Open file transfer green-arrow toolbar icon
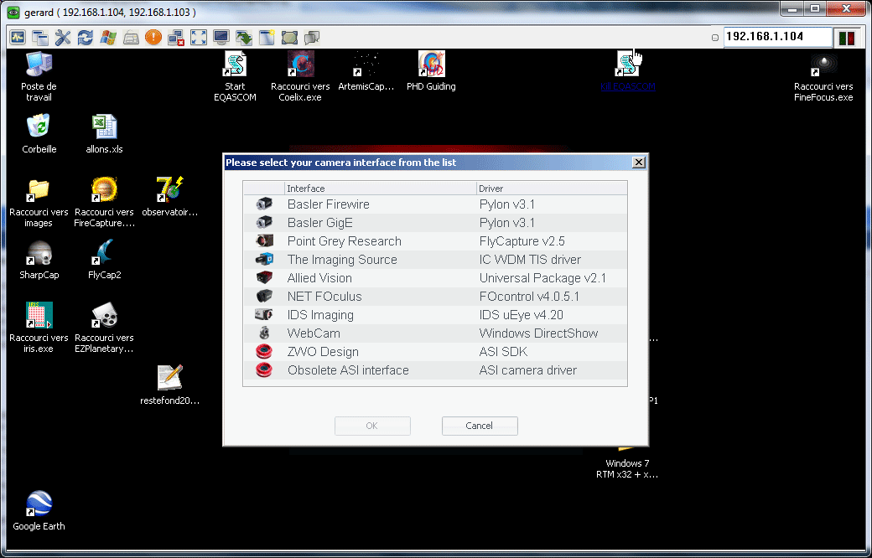 (x=244, y=37)
